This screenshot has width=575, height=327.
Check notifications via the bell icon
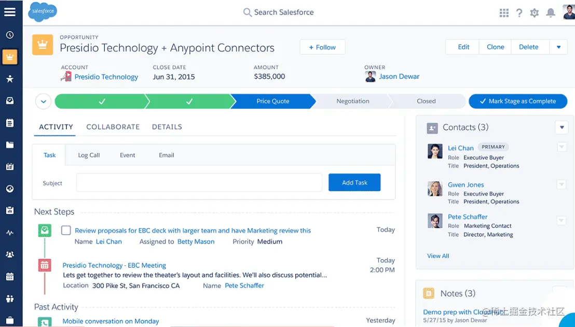[x=551, y=12]
